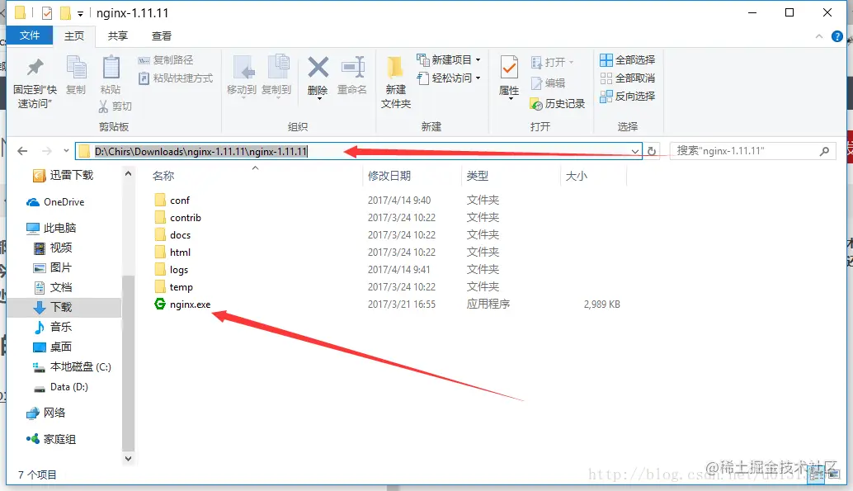Image resolution: width=853 pixels, height=491 pixels.
Task: Click the sidebar scroll up arrow
Action: click(x=128, y=173)
